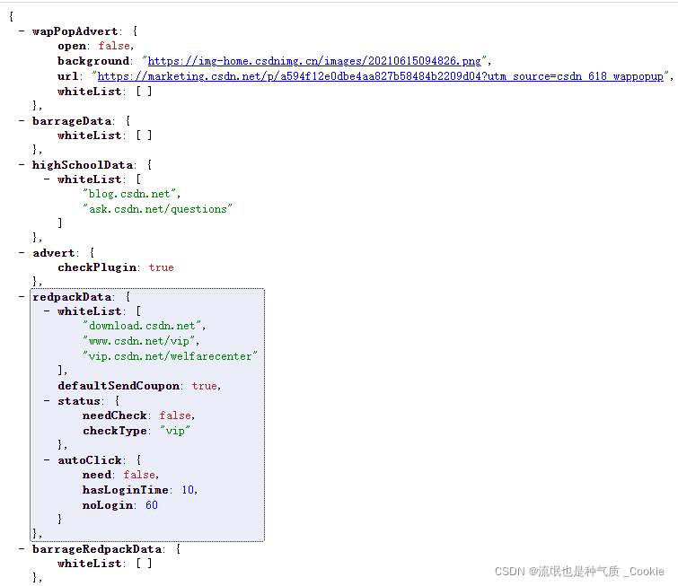The height and width of the screenshot is (586, 678).
Task: Click the background key label
Action: [x=93, y=61]
